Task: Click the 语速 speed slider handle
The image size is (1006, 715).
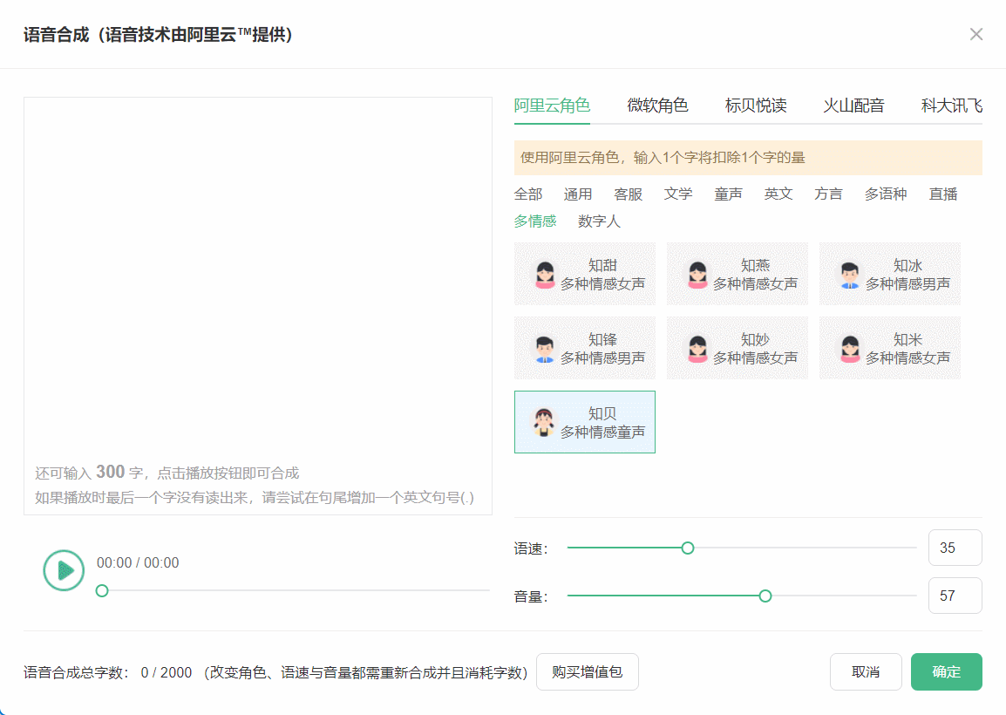Action: (688, 548)
